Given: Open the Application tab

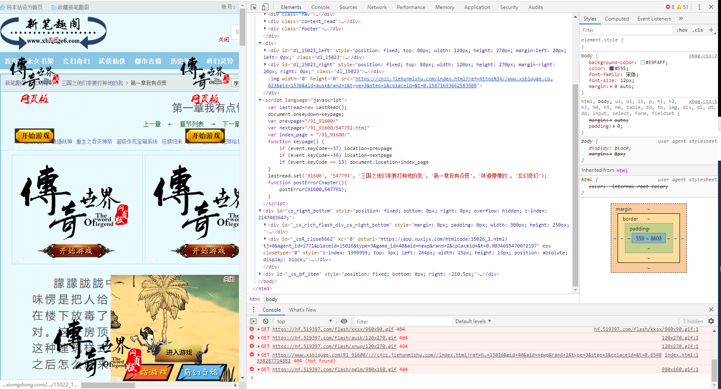Looking at the screenshot, I should click(477, 7).
